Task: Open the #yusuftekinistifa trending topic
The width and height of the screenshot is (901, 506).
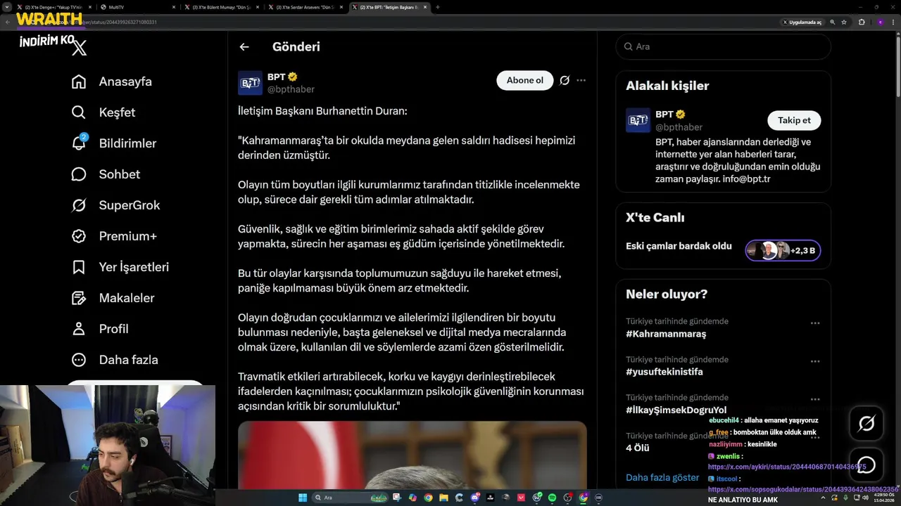Action: tap(664, 372)
